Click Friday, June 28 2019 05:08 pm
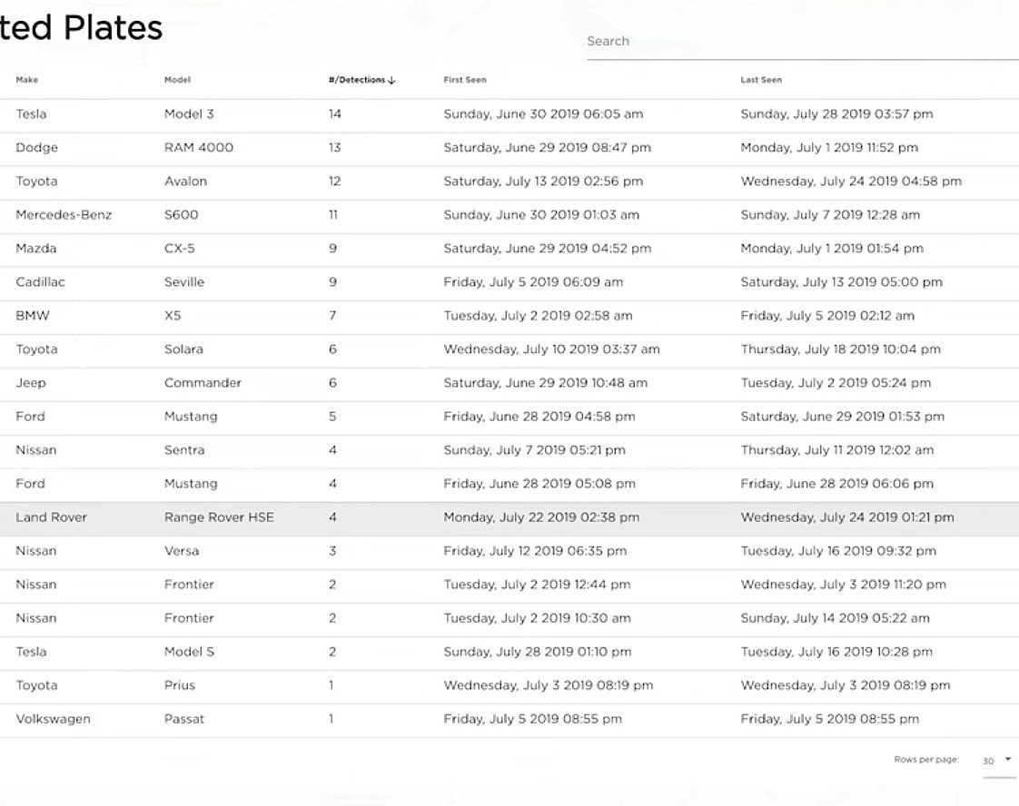Viewport: 1019px width, 806px height. (539, 484)
